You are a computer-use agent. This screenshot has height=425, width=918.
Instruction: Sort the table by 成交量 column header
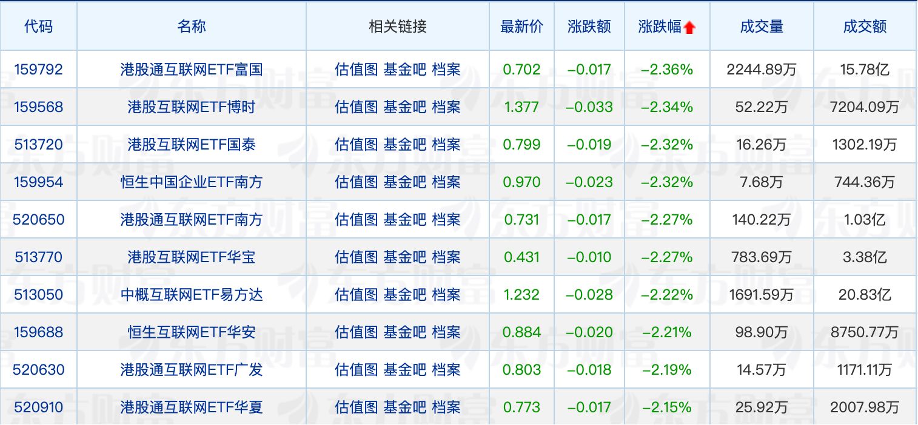pyautogui.click(x=762, y=26)
